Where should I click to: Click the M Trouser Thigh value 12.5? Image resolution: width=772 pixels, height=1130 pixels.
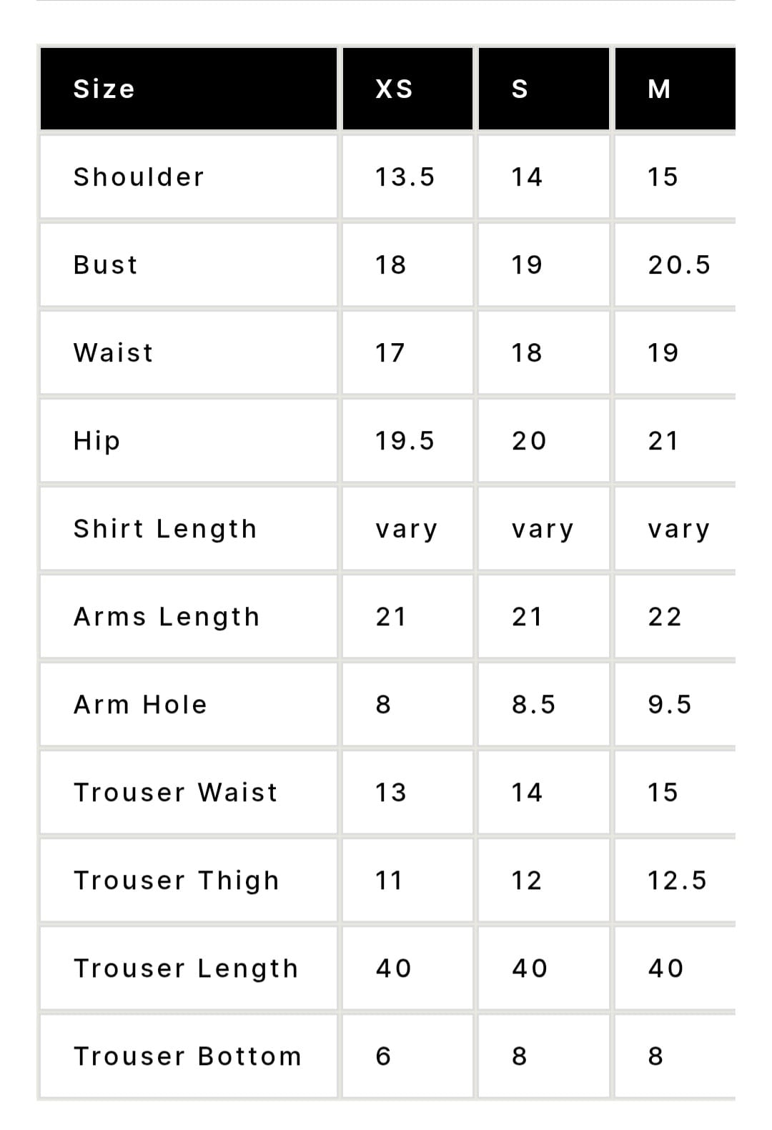tap(677, 881)
